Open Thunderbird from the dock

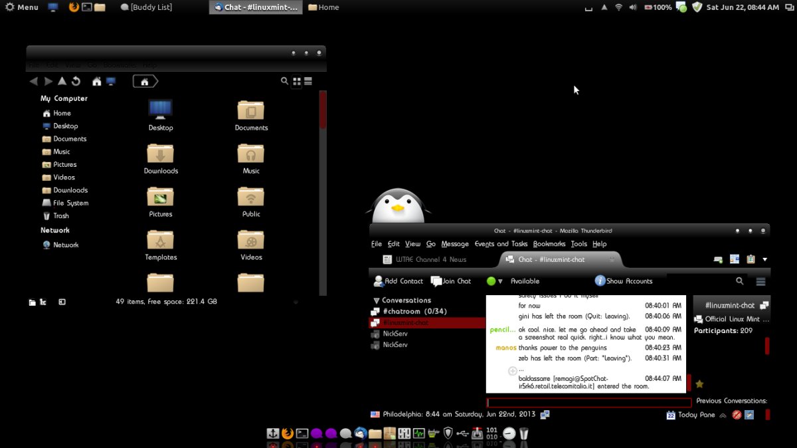click(360, 433)
